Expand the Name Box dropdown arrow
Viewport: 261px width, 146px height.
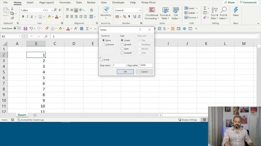tap(20, 36)
